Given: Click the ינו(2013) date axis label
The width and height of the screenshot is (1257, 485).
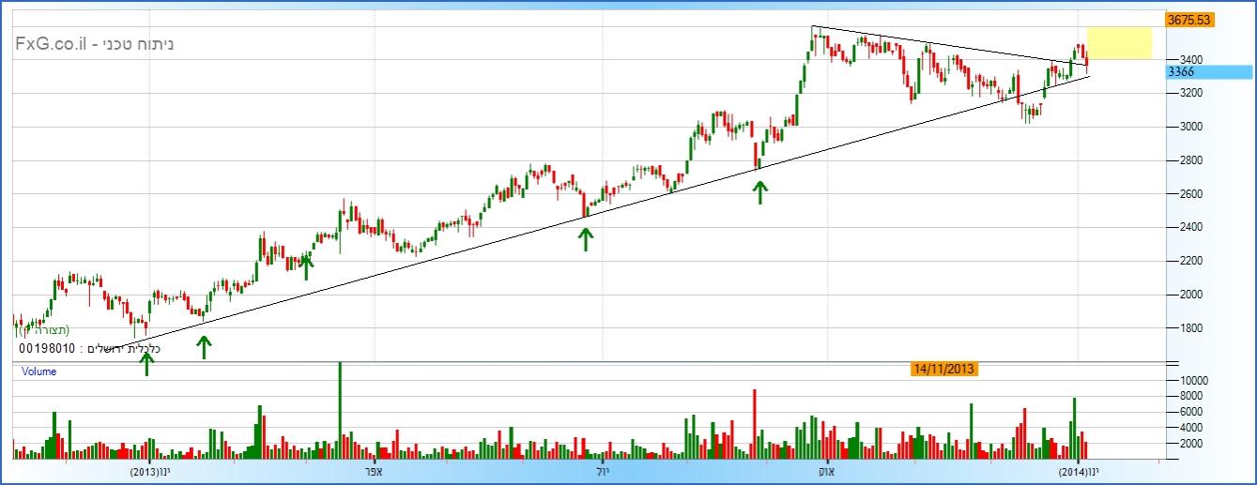Looking at the screenshot, I should coord(150,471).
